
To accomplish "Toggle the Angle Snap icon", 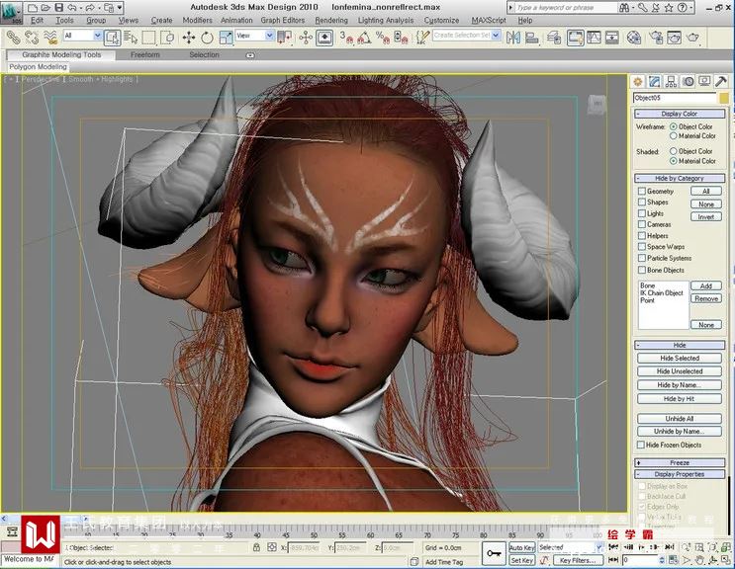I will pos(364,38).
